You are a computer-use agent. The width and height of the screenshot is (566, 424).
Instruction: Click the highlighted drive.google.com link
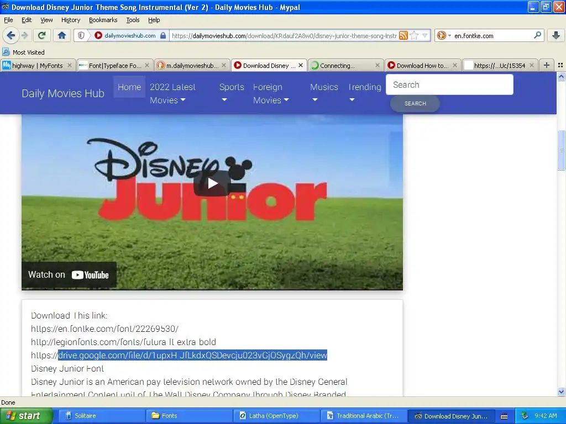[x=192, y=355]
